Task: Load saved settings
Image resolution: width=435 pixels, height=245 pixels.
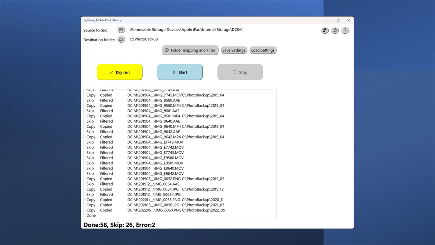Action: coord(263,50)
